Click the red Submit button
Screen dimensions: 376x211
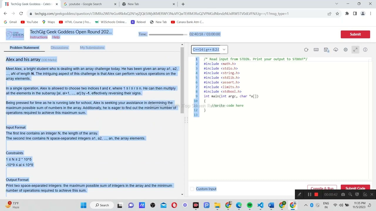(355, 34)
